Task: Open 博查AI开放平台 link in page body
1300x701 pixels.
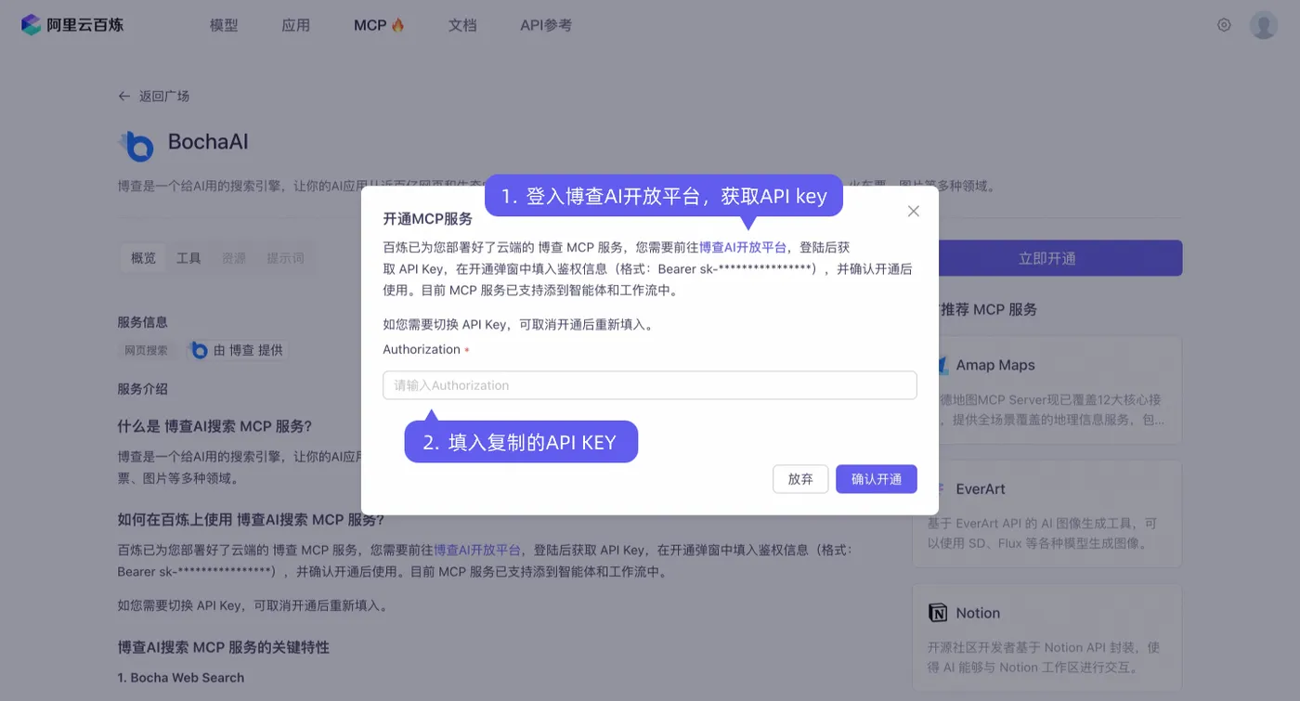Action: coord(477,550)
